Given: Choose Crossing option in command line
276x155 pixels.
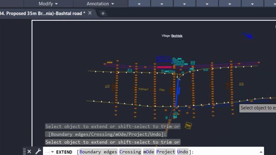Looking at the screenshot, I should click(x=130, y=152).
